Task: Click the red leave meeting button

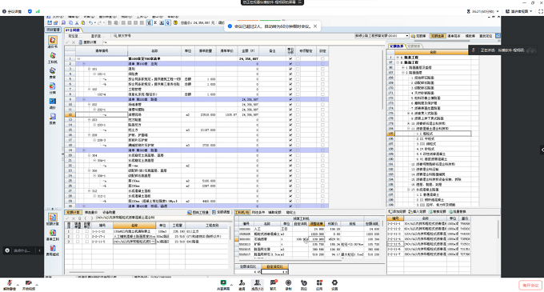Action: [x=530, y=285]
